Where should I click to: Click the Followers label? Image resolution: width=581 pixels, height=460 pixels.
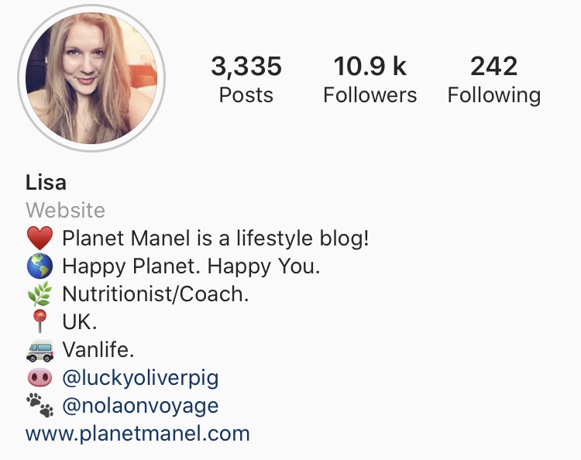[370, 94]
